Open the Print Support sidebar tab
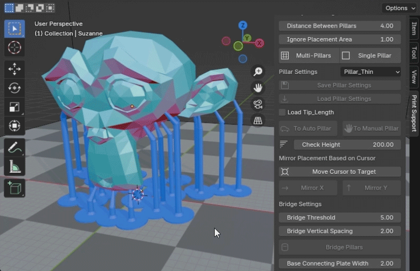 [x=414, y=113]
